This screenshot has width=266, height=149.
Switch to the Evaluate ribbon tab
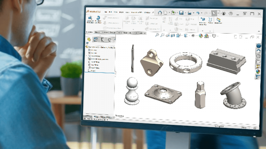113,33
